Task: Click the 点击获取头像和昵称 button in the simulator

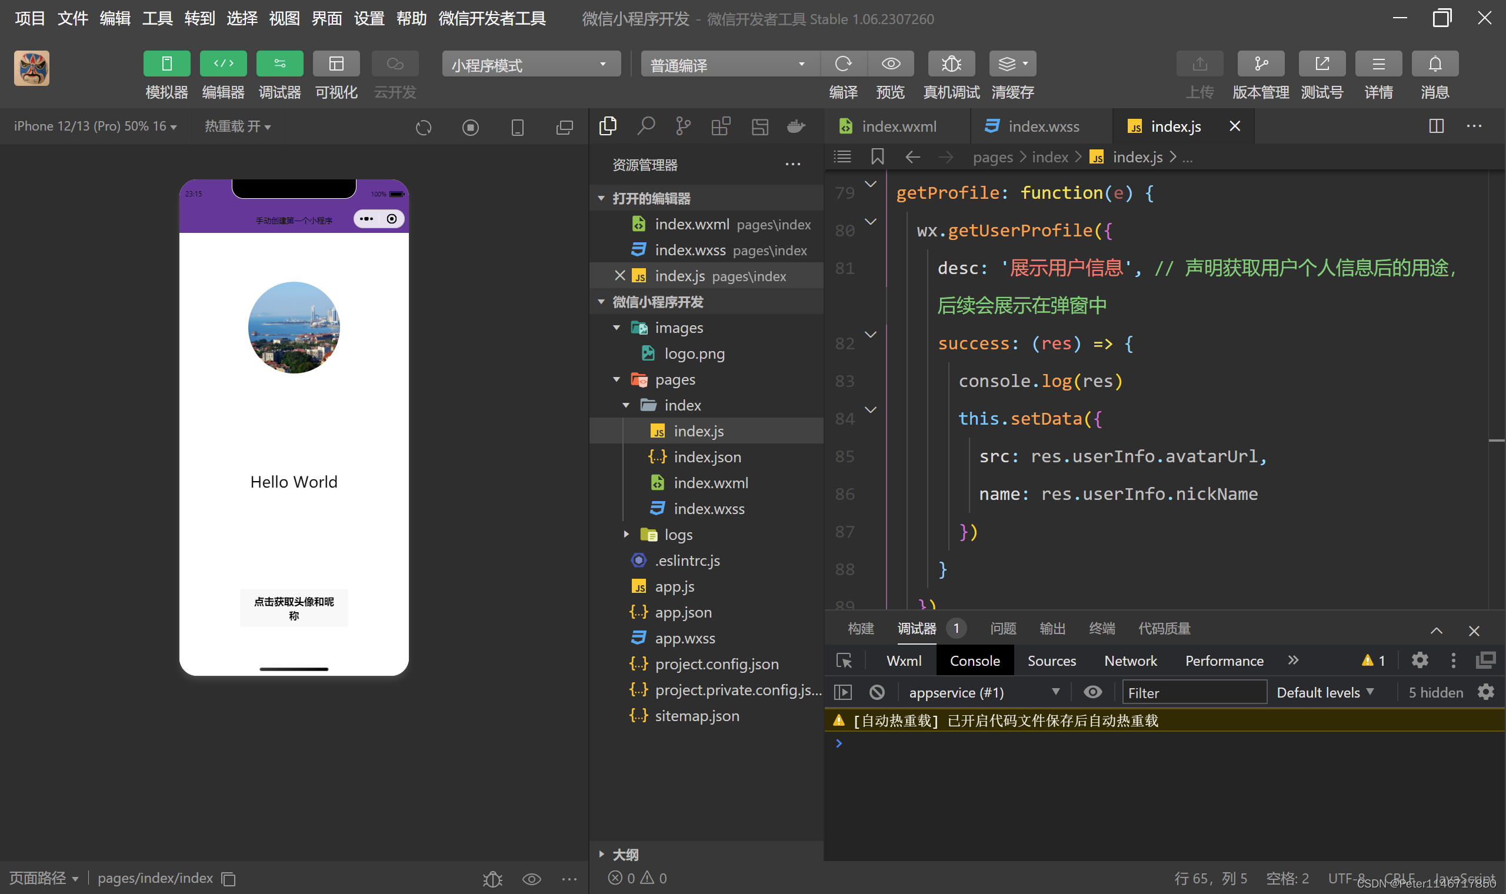Action: coord(294,609)
